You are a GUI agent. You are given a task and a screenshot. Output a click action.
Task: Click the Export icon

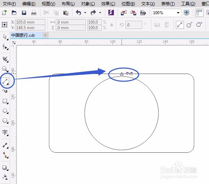133,13
